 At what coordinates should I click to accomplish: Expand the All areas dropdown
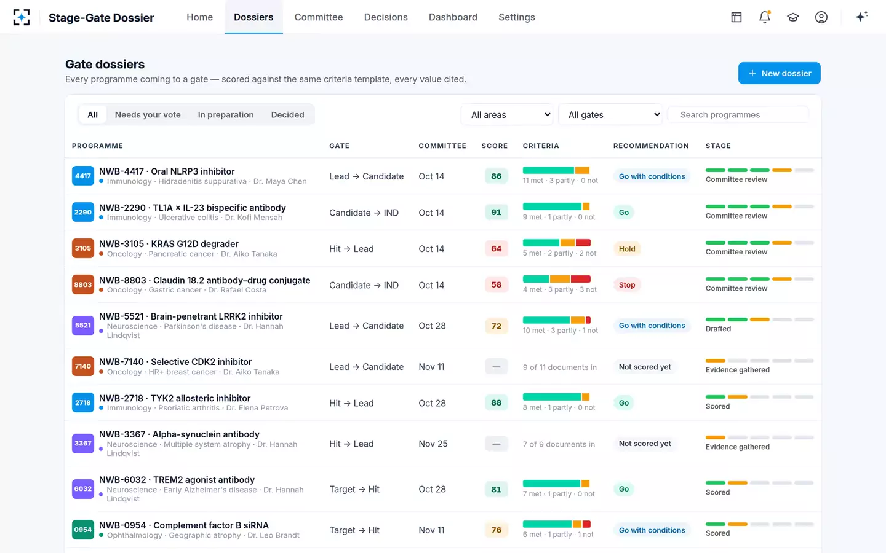507,115
